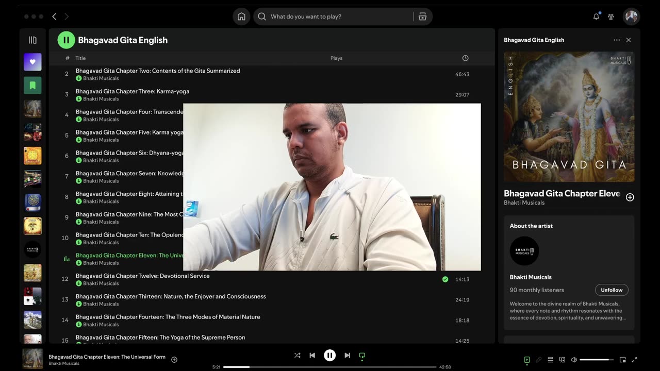
Task: Add track via plus circle in Now Playing panel
Action: 630,197
